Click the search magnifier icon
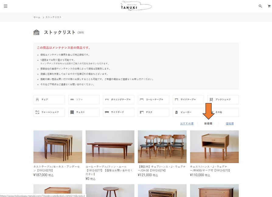Viewport: 272px width, 197px height. [x=260, y=6]
